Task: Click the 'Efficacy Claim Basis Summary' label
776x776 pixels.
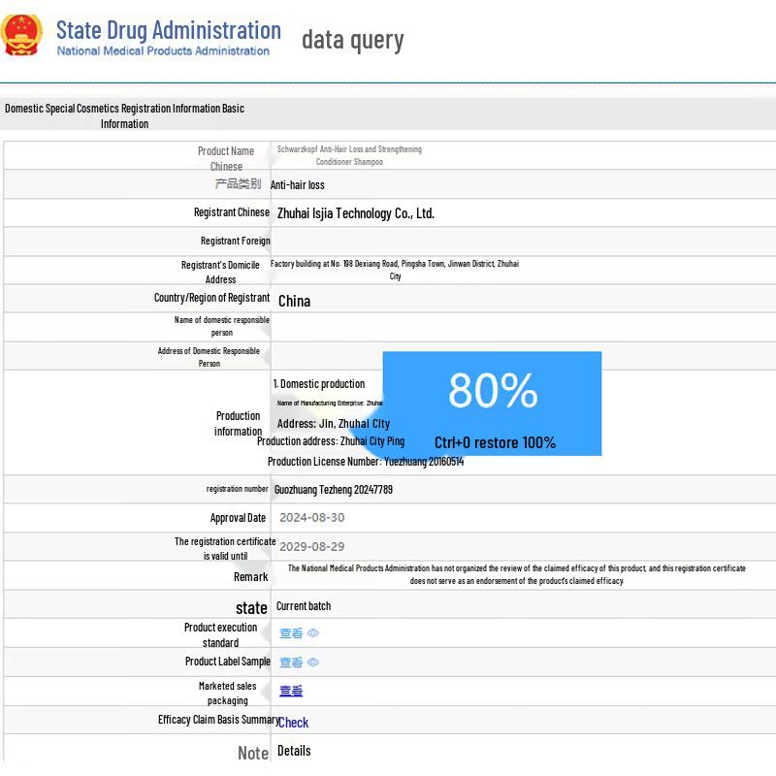Action: coord(219,720)
